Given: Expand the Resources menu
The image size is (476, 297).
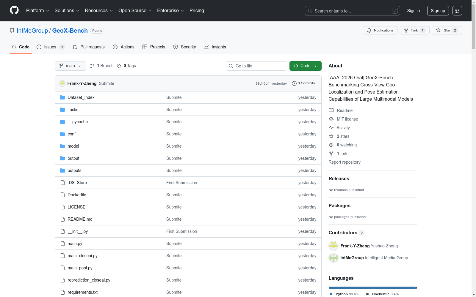Looking at the screenshot, I should (x=99, y=11).
